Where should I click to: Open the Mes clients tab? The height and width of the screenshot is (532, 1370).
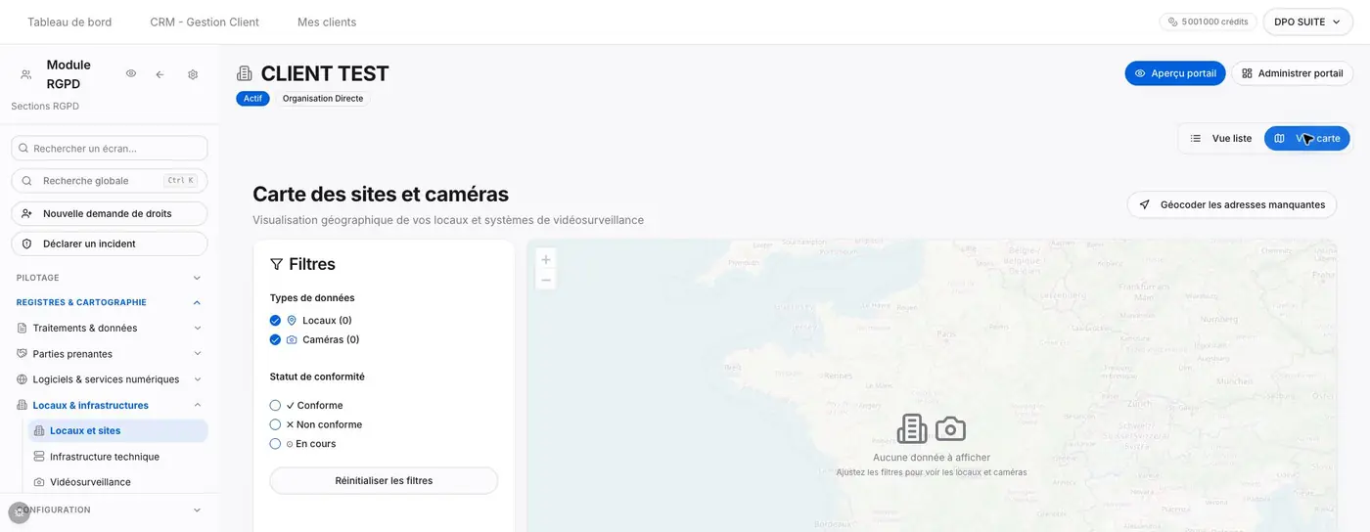[x=327, y=22]
